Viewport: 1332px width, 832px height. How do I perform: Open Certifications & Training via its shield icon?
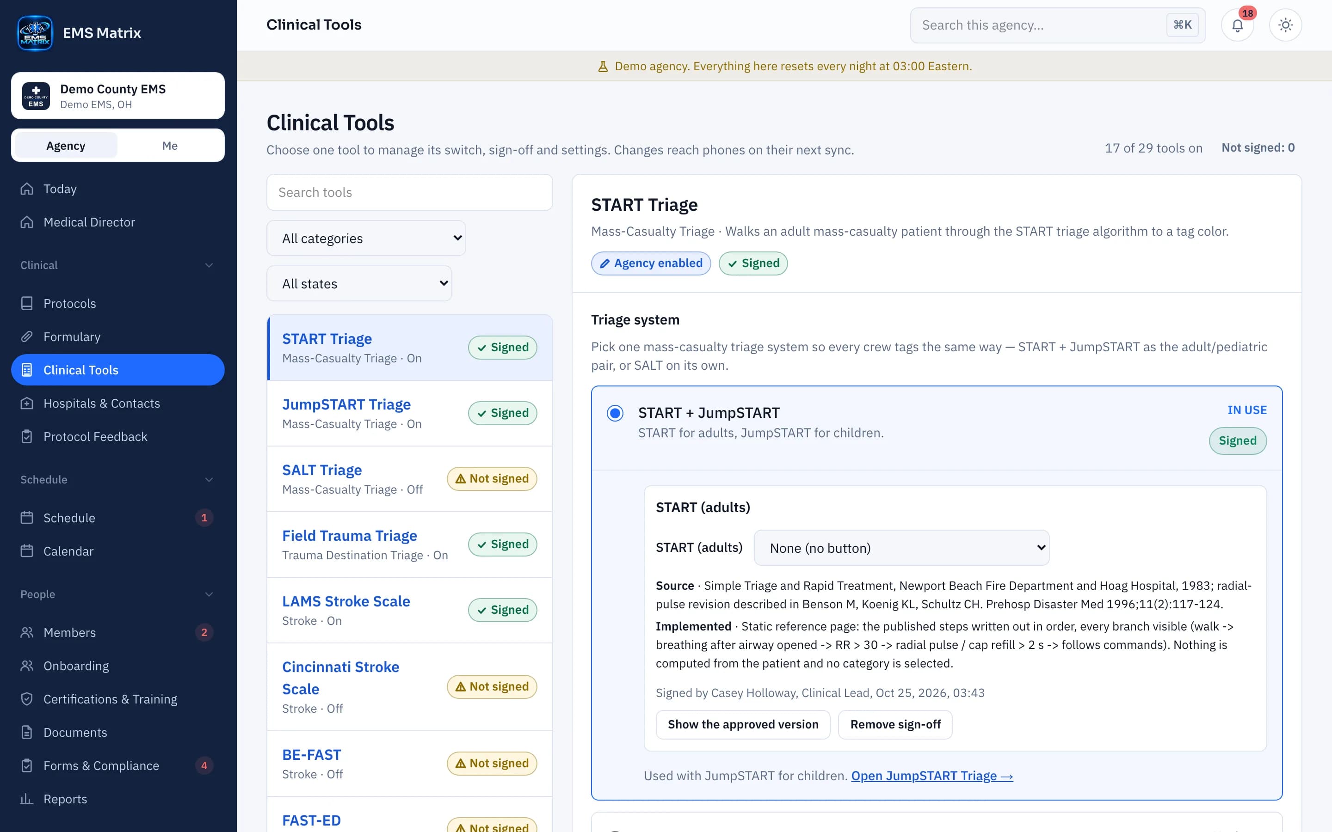27,699
